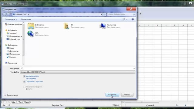Expand Рабочий стол breadcrumb arrow
Screen dimensions: 194x109
pos(28,15)
